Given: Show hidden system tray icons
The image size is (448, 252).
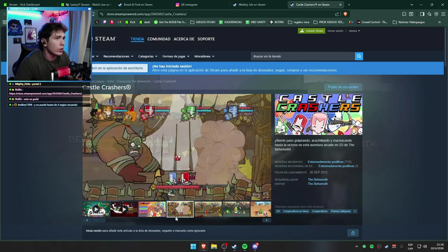Looking at the screenshot, I should pyautogui.click(x=357, y=246).
